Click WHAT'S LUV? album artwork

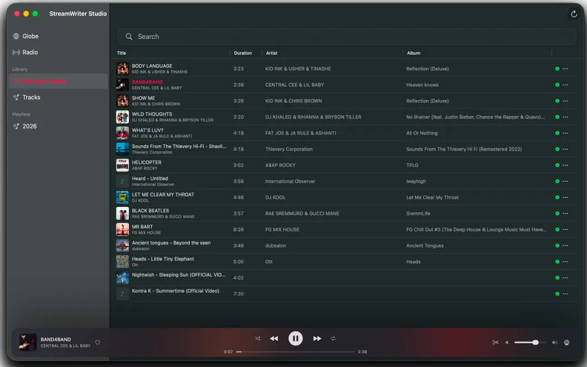click(122, 133)
